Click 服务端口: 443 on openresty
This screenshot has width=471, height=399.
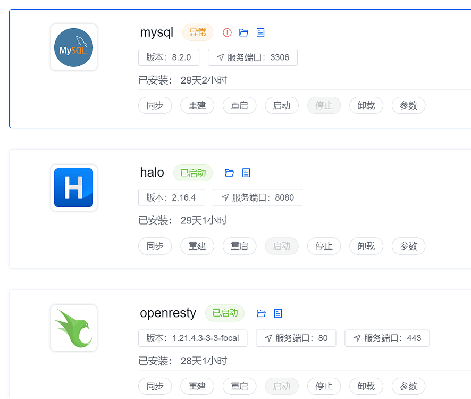tap(387, 338)
